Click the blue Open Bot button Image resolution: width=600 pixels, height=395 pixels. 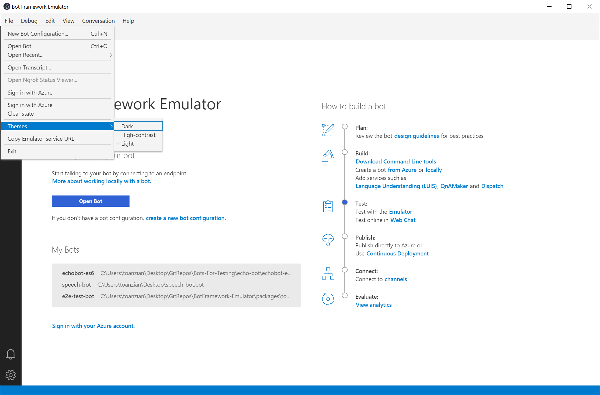pyautogui.click(x=91, y=201)
